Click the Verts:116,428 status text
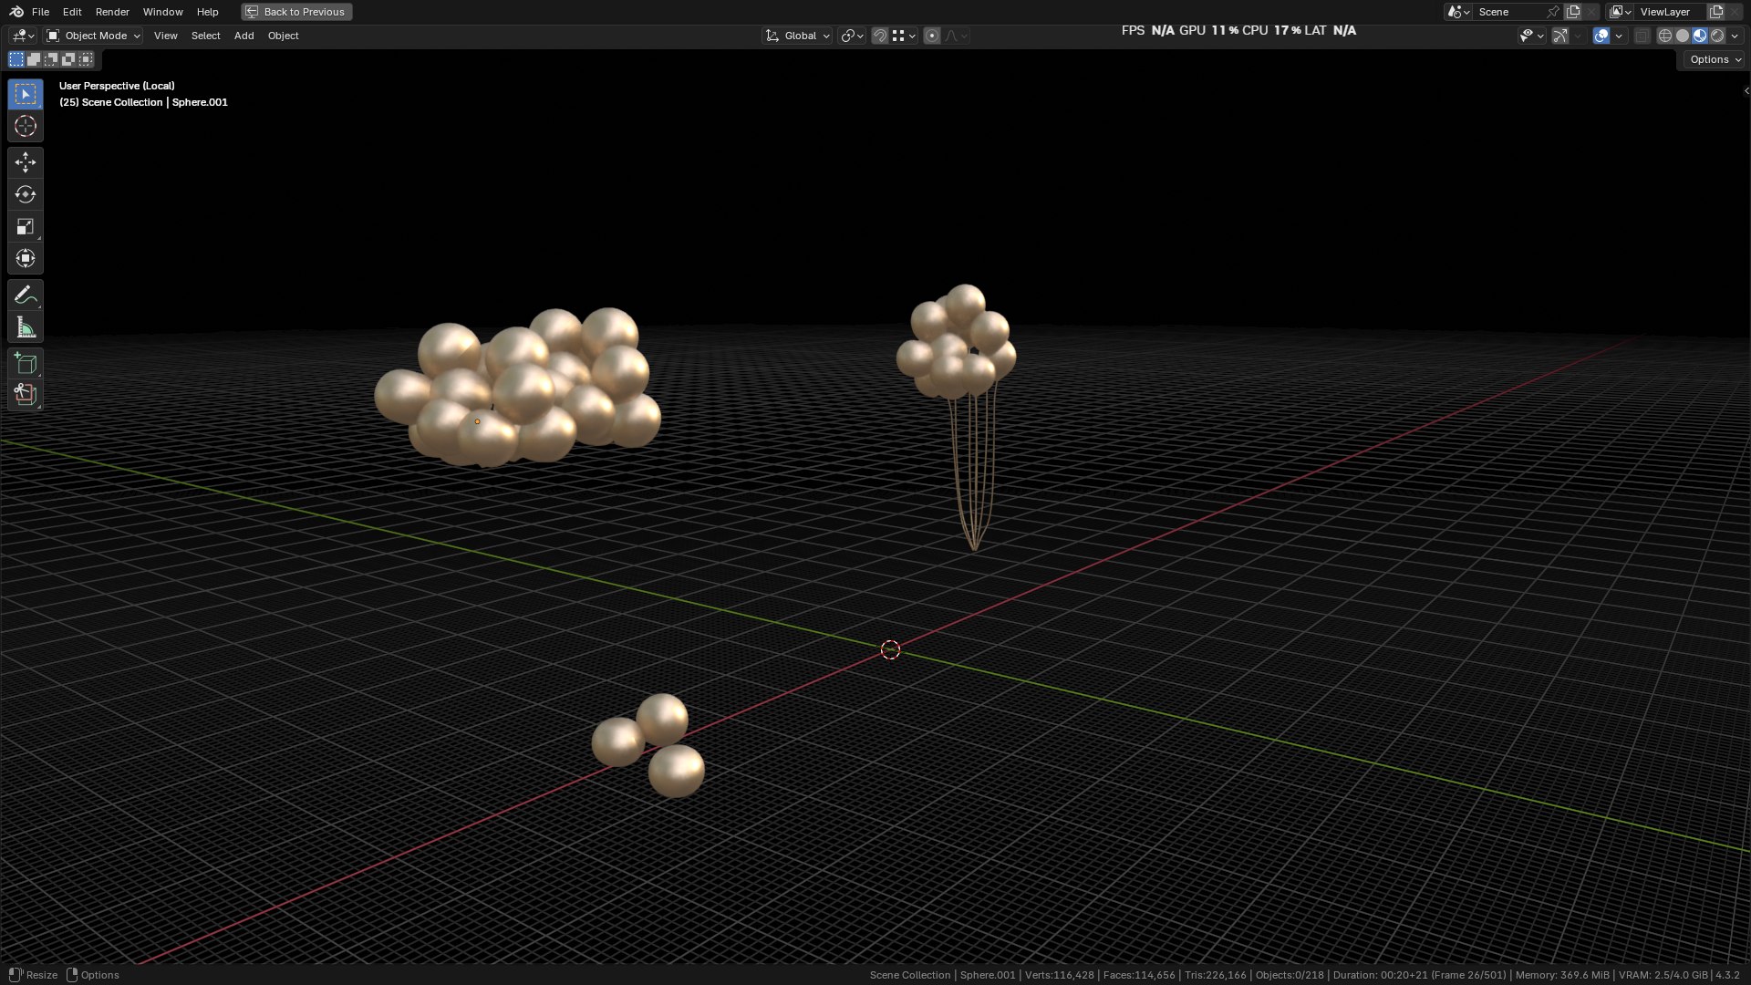Screen dimensions: 1751x985 coord(1060,975)
